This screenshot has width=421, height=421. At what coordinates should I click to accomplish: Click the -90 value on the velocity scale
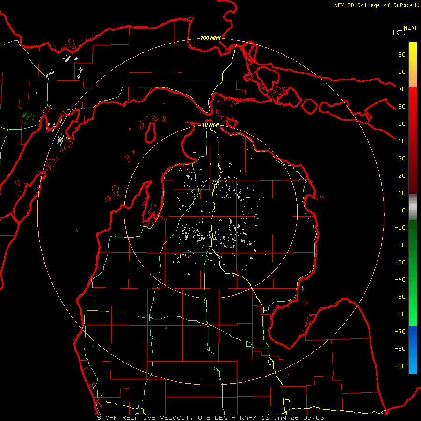click(x=400, y=366)
